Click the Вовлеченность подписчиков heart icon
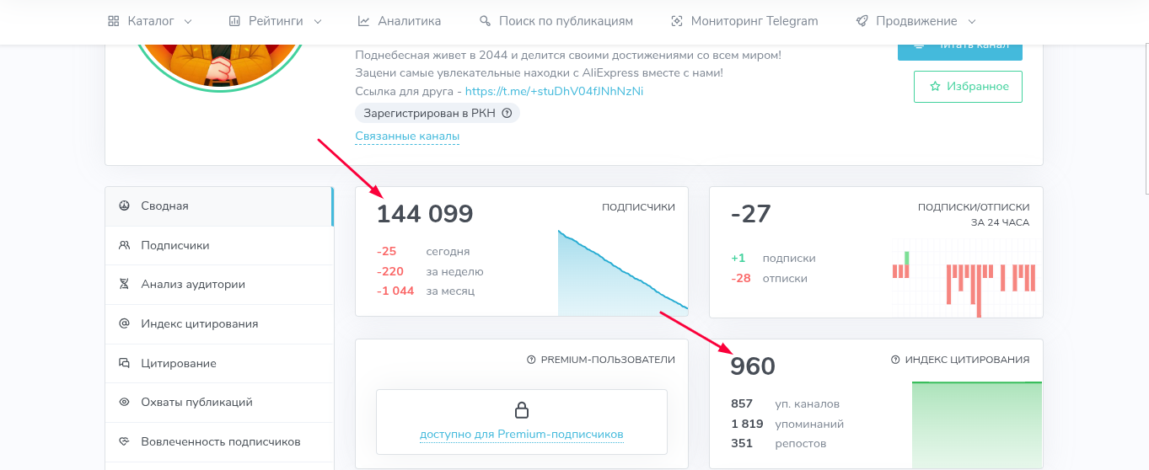1149x470 pixels. pos(124,441)
